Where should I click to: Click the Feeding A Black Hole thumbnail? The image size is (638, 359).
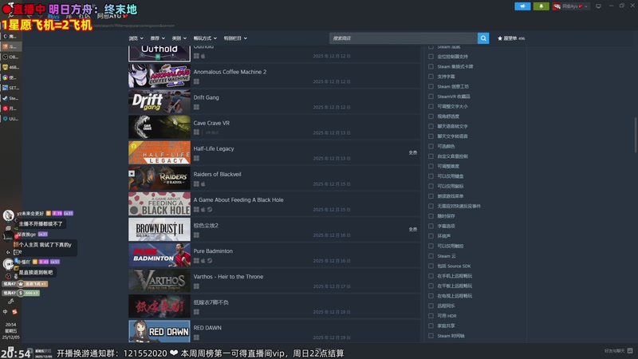click(x=159, y=203)
